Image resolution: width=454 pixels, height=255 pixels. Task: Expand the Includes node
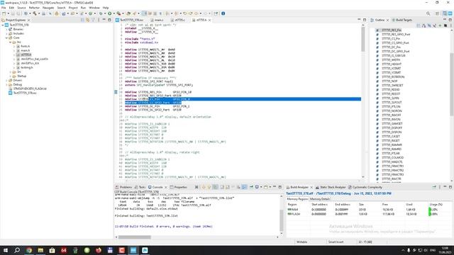(x=6, y=33)
